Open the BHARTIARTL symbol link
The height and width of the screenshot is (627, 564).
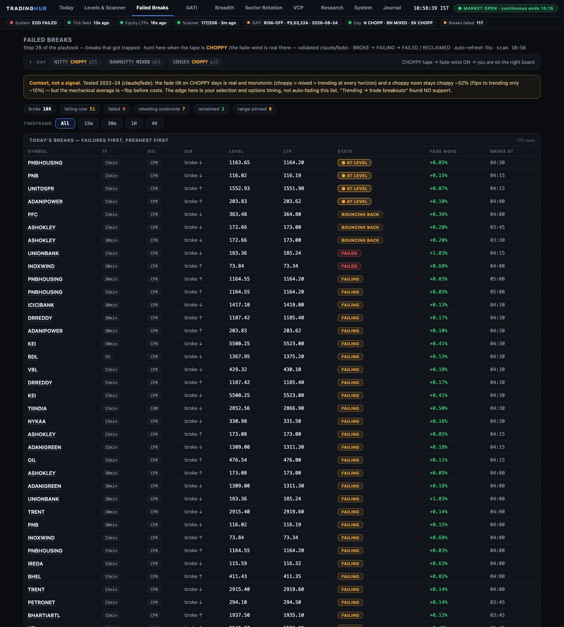pos(44,615)
